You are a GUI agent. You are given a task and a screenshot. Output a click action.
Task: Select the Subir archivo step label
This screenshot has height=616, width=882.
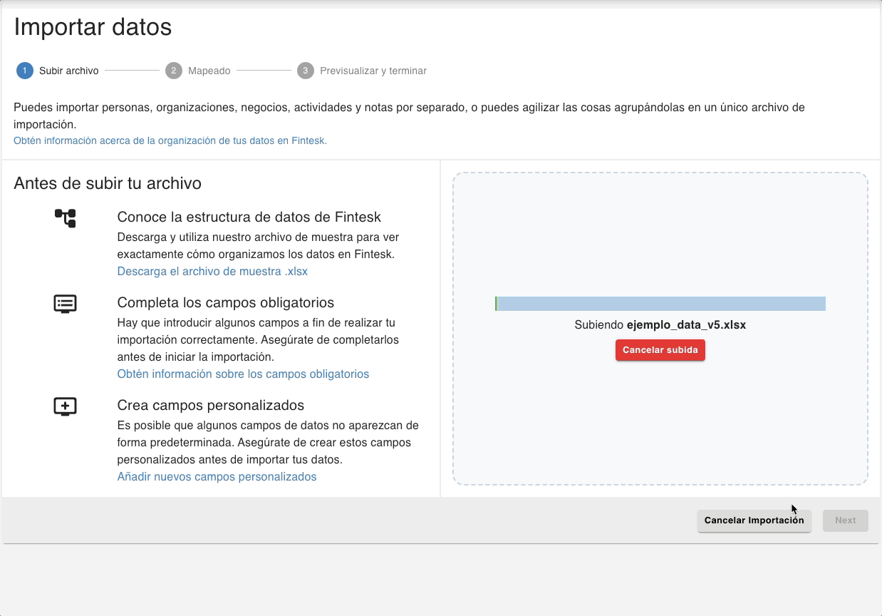(68, 71)
